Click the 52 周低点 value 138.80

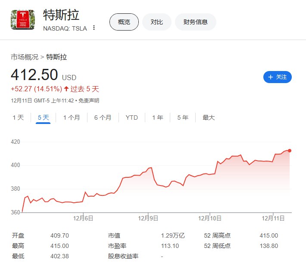point(269,246)
